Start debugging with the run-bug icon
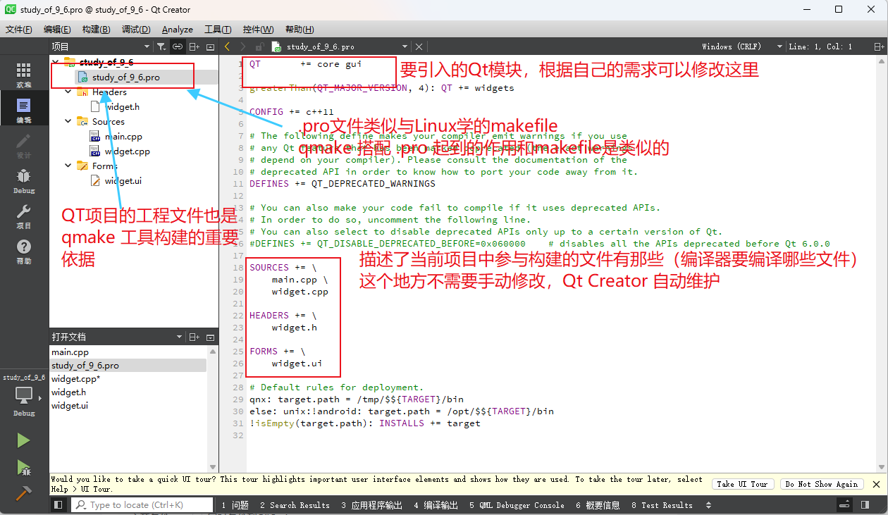The width and height of the screenshot is (888, 515). coord(23,467)
